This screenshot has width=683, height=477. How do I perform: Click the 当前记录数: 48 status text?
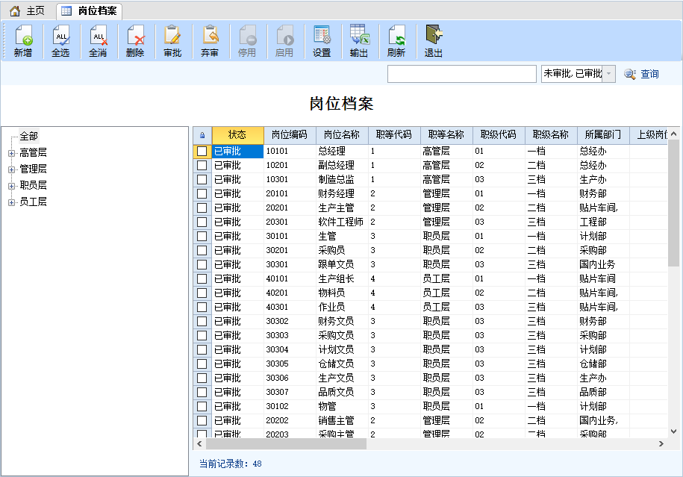click(231, 464)
